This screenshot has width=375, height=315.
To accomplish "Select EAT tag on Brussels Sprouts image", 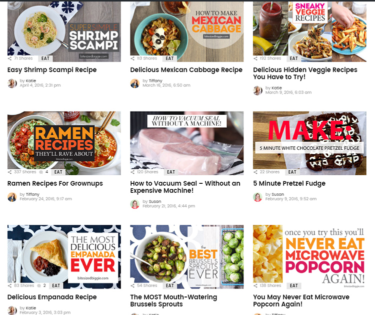I will pyautogui.click(x=170, y=285).
